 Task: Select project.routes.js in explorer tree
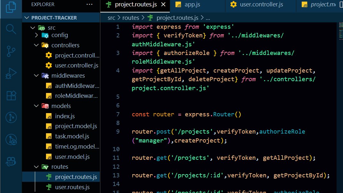tap(61, 177)
